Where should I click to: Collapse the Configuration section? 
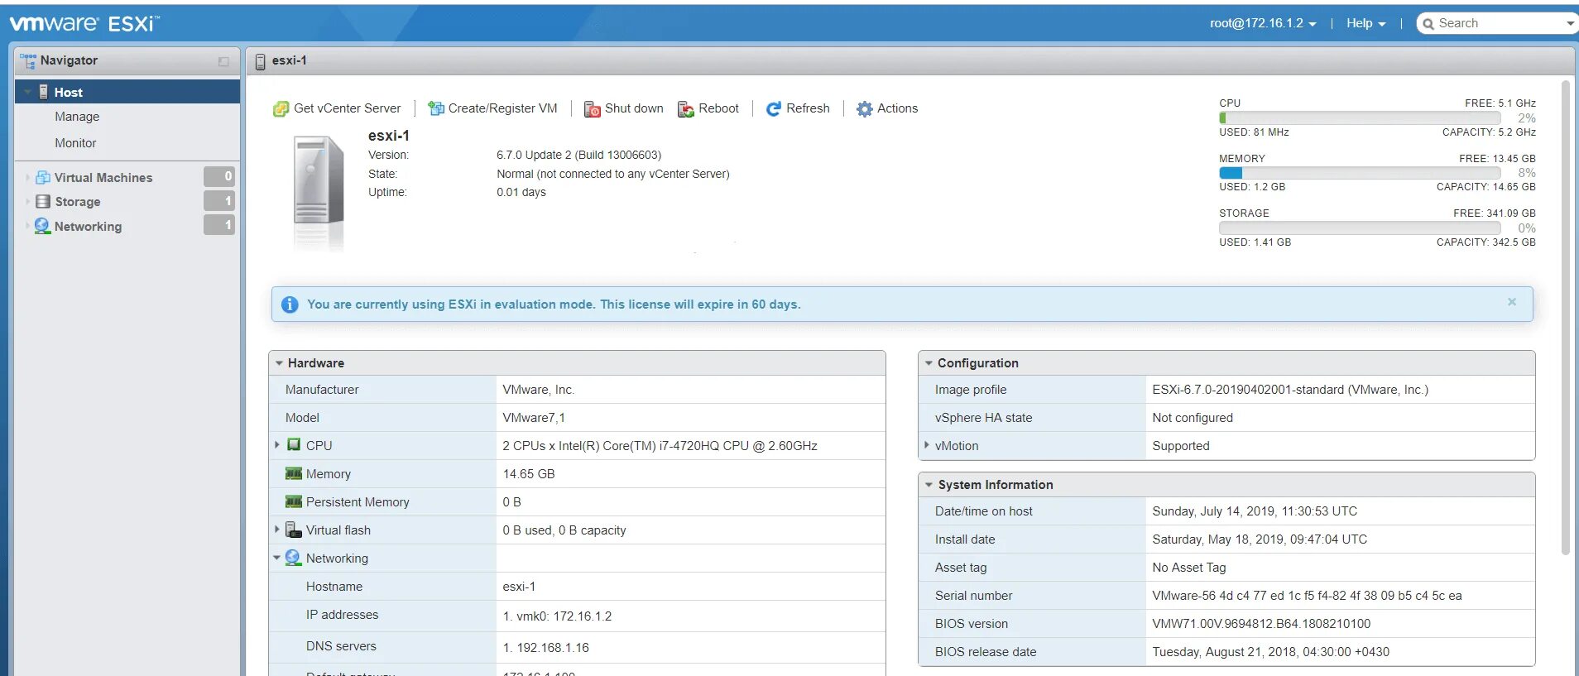click(x=929, y=363)
